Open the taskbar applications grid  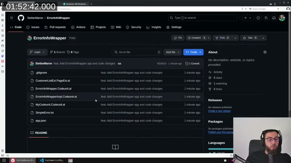(4, 160)
